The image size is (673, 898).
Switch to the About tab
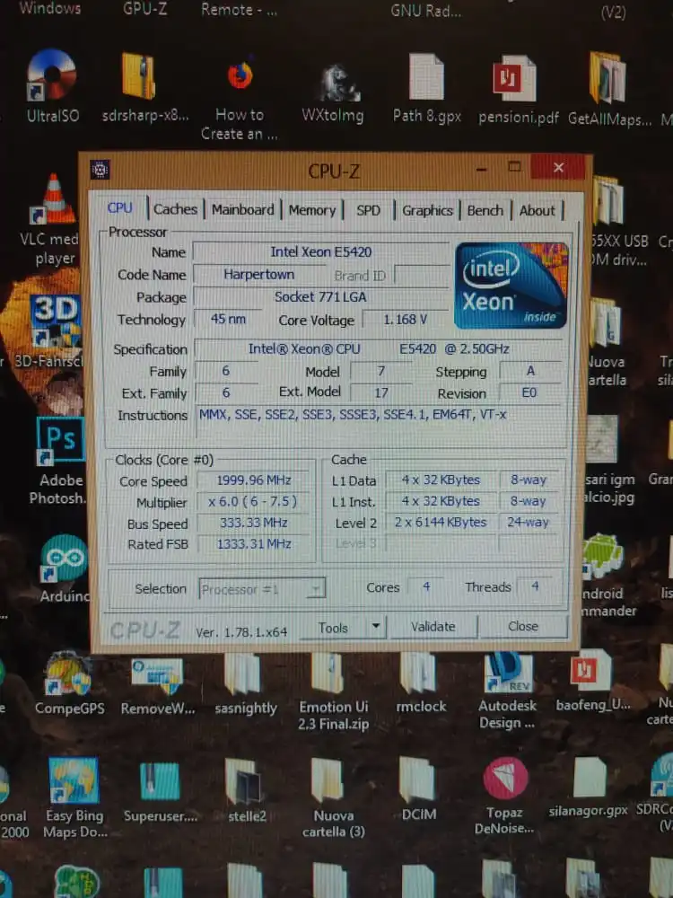[537, 211]
